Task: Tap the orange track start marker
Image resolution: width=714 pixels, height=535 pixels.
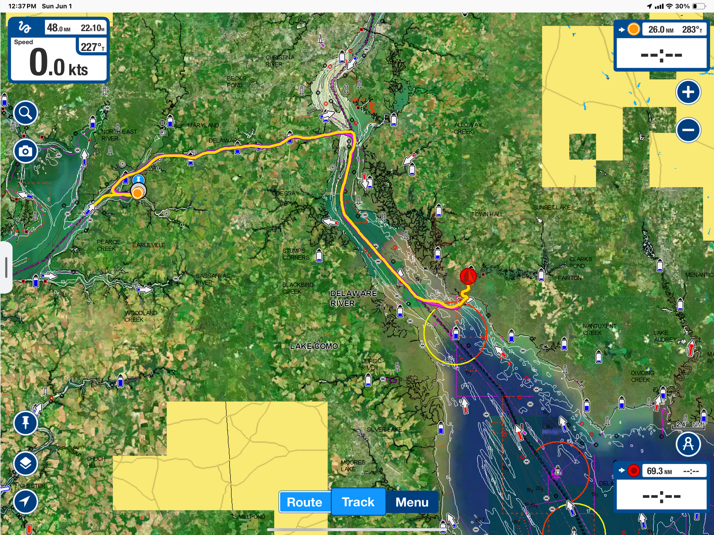Action: (x=138, y=193)
